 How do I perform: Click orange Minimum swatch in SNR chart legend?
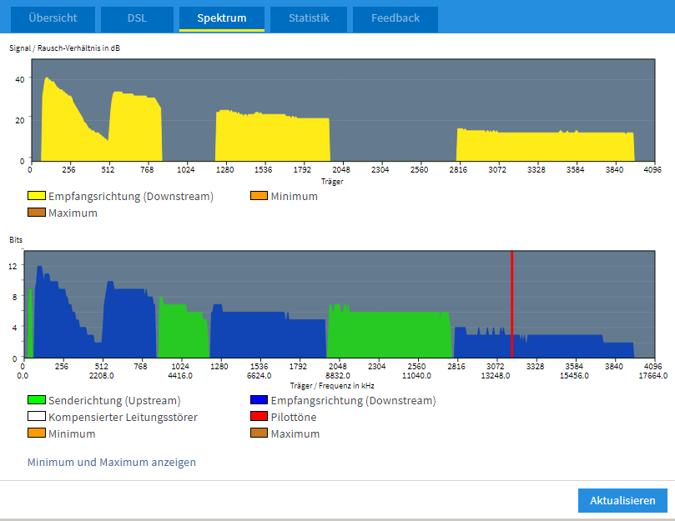(x=259, y=197)
